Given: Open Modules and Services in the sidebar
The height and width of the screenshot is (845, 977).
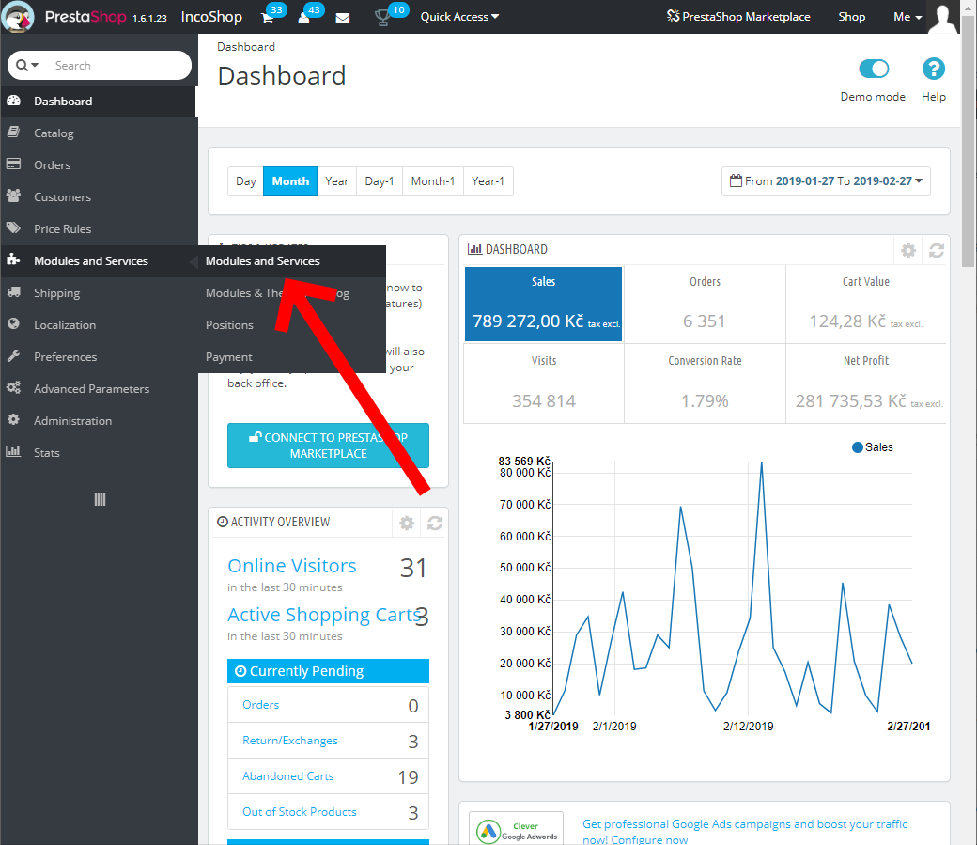Looking at the screenshot, I should coord(99,260).
